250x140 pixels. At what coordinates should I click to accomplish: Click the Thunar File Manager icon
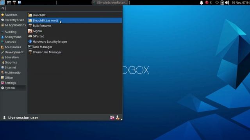point(30,52)
